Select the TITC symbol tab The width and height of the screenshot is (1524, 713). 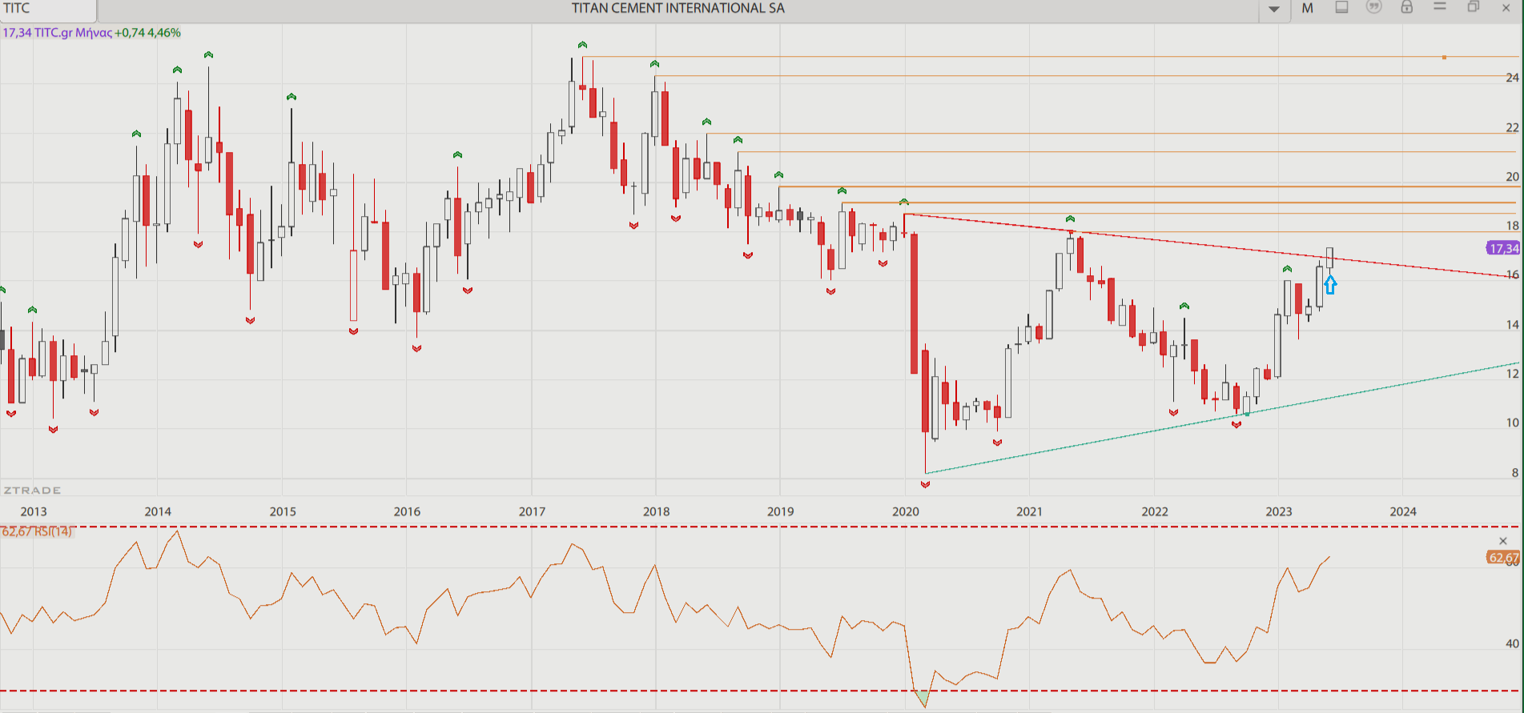[48, 10]
